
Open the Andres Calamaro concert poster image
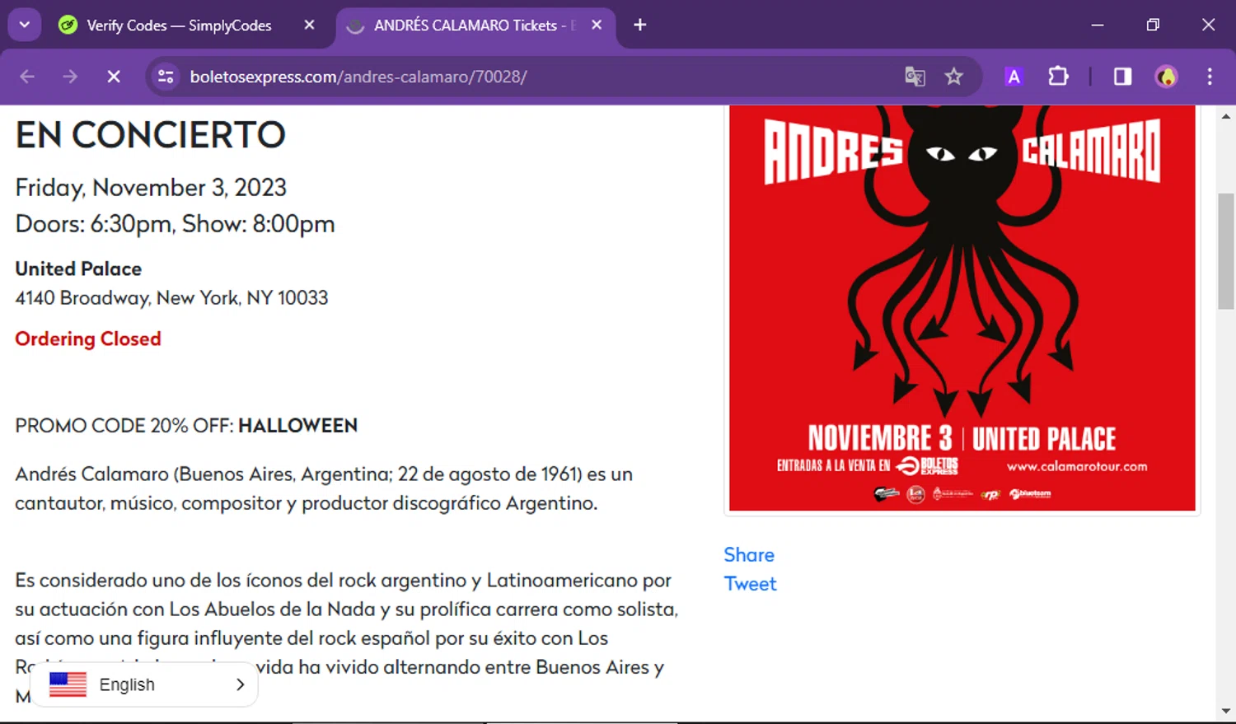(962, 307)
